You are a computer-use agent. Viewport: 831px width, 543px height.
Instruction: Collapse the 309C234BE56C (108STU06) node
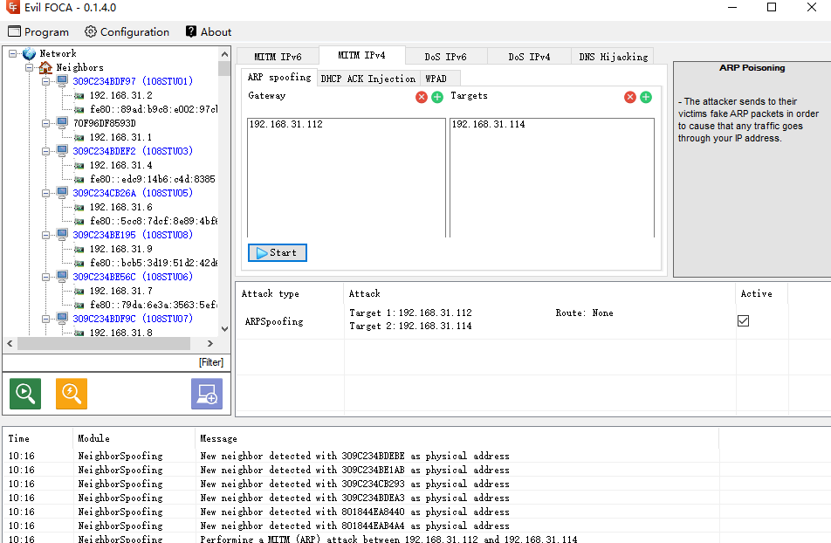coord(46,278)
